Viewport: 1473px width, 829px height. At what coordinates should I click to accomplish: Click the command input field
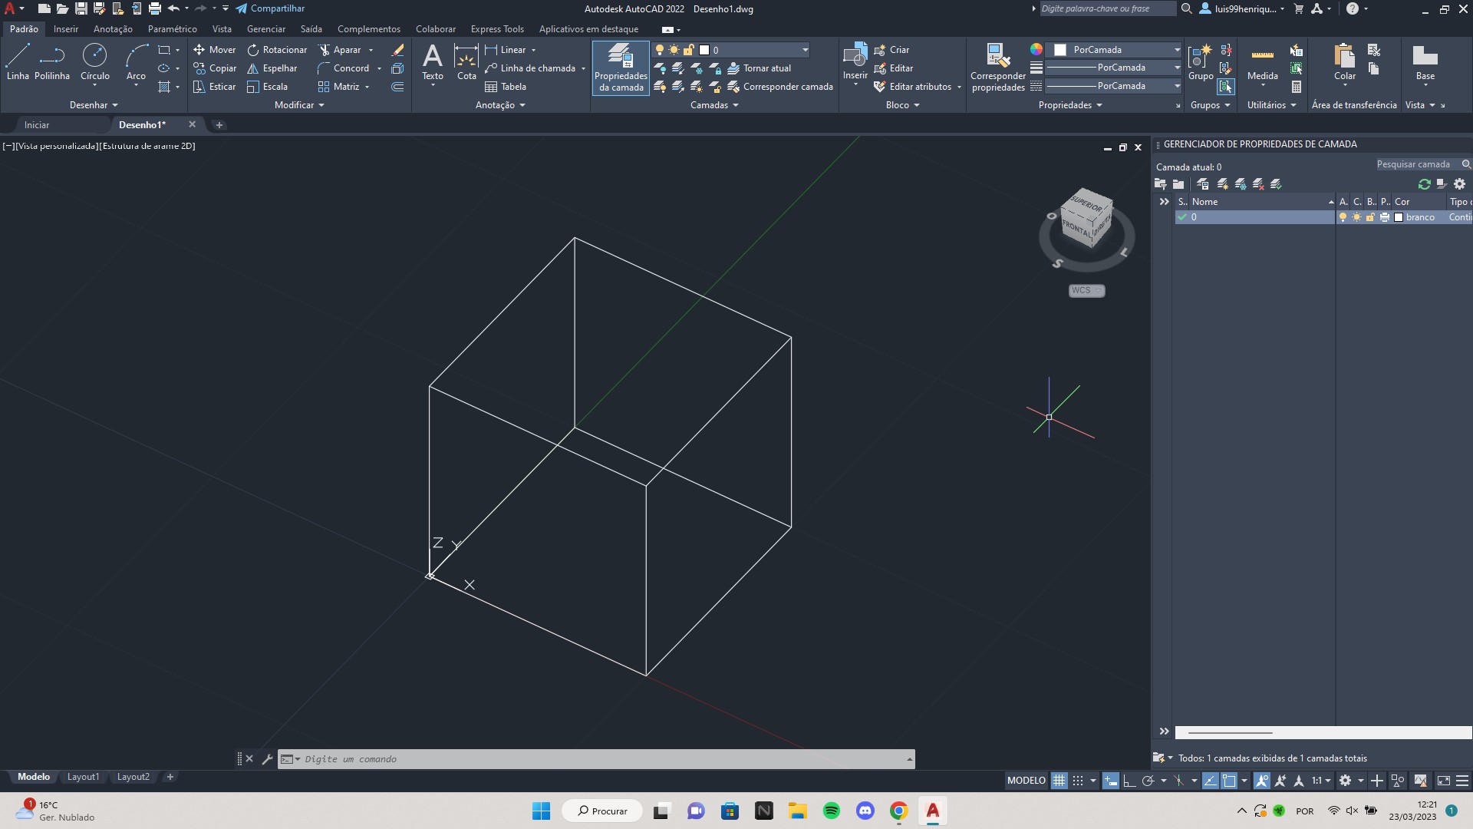(597, 758)
